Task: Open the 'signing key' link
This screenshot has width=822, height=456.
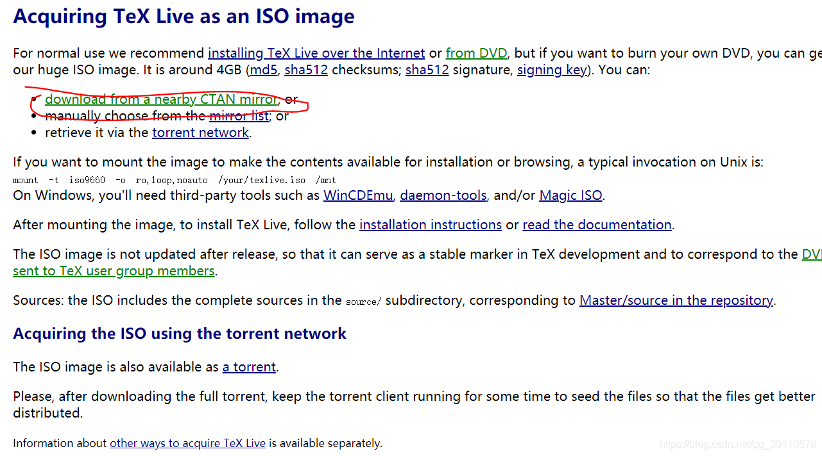Action: pos(552,70)
